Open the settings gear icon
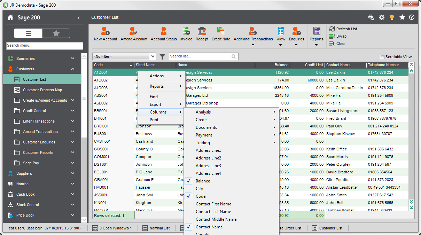This screenshot has width=421, height=235. 382,17
